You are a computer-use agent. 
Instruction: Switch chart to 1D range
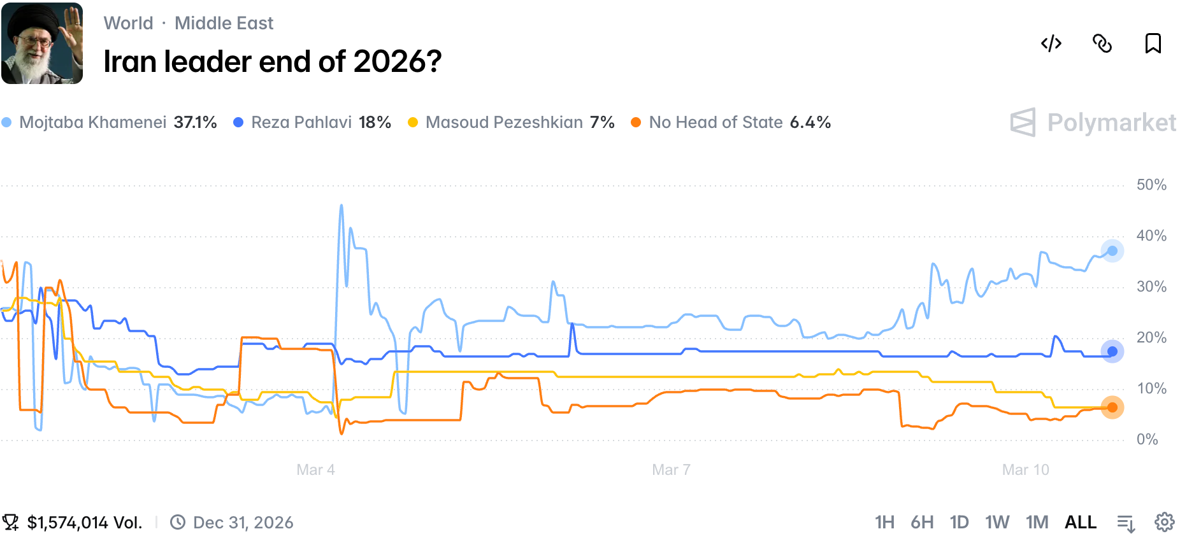[959, 523]
